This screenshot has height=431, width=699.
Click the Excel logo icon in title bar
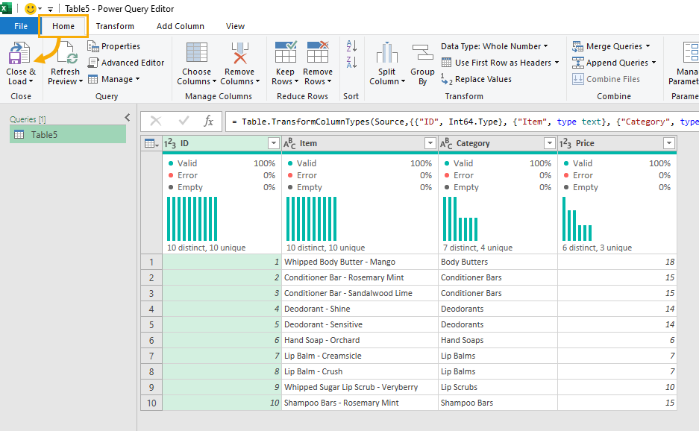pyautogui.click(x=6, y=8)
